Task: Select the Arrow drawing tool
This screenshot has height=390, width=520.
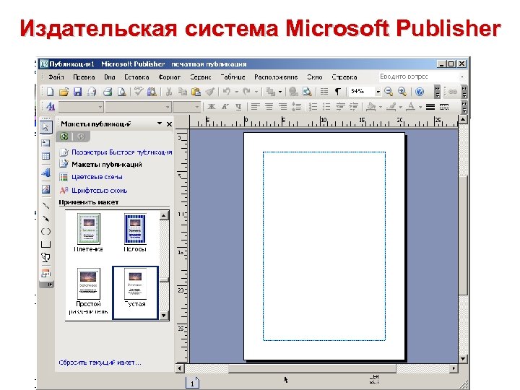Action: pyautogui.click(x=45, y=219)
